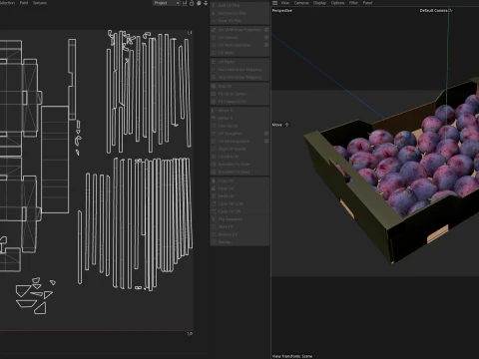Image resolution: width=479 pixels, height=359 pixels.
Task: Open the UV Unwrap options gear
Action: 266,38
